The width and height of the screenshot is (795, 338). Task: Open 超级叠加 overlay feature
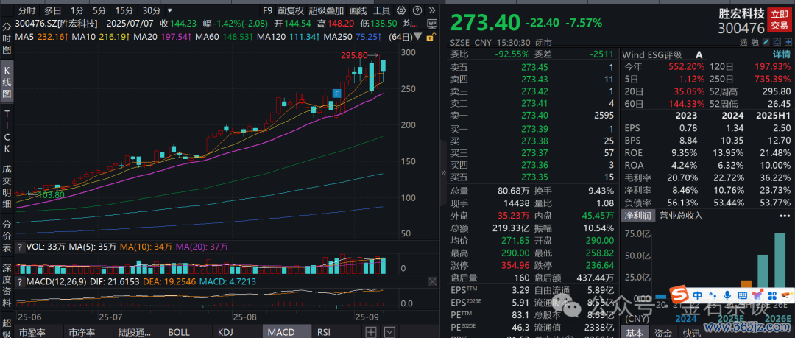326,10
